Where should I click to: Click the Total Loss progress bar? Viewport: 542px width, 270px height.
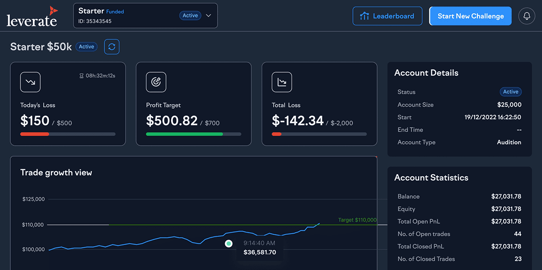click(x=319, y=134)
